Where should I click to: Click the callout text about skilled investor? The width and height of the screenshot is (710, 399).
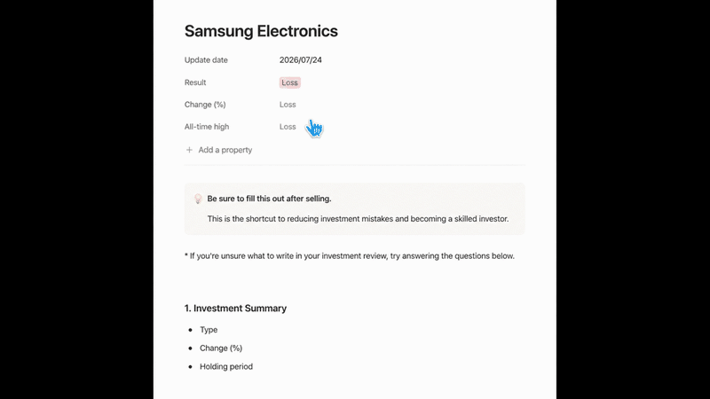(x=359, y=219)
